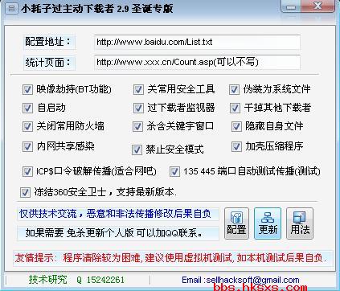Uncheck 伪装为系统文件 checkbox
The image size is (340, 291).
point(234,89)
